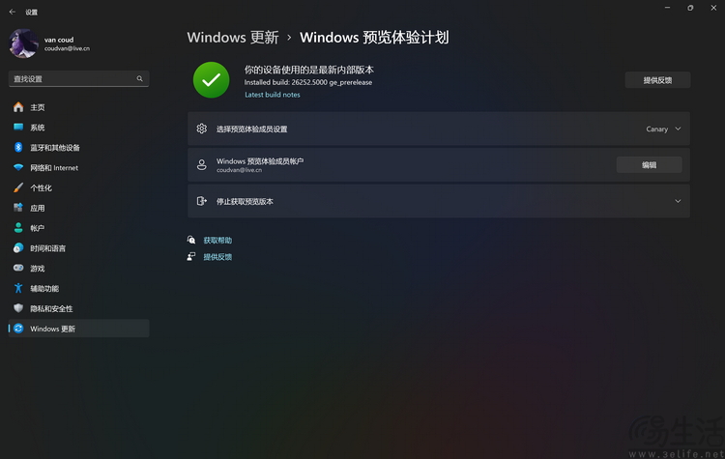Open the 网络和 Internet wifi icon
The width and height of the screenshot is (725, 459).
[x=18, y=167]
